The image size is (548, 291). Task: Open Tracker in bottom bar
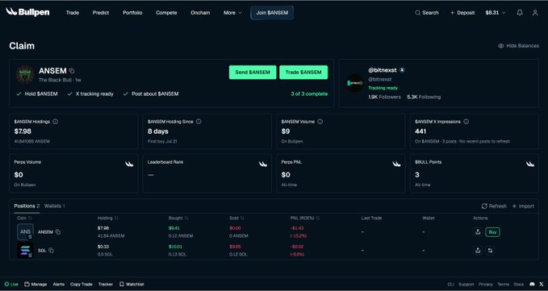pos(106,285)
